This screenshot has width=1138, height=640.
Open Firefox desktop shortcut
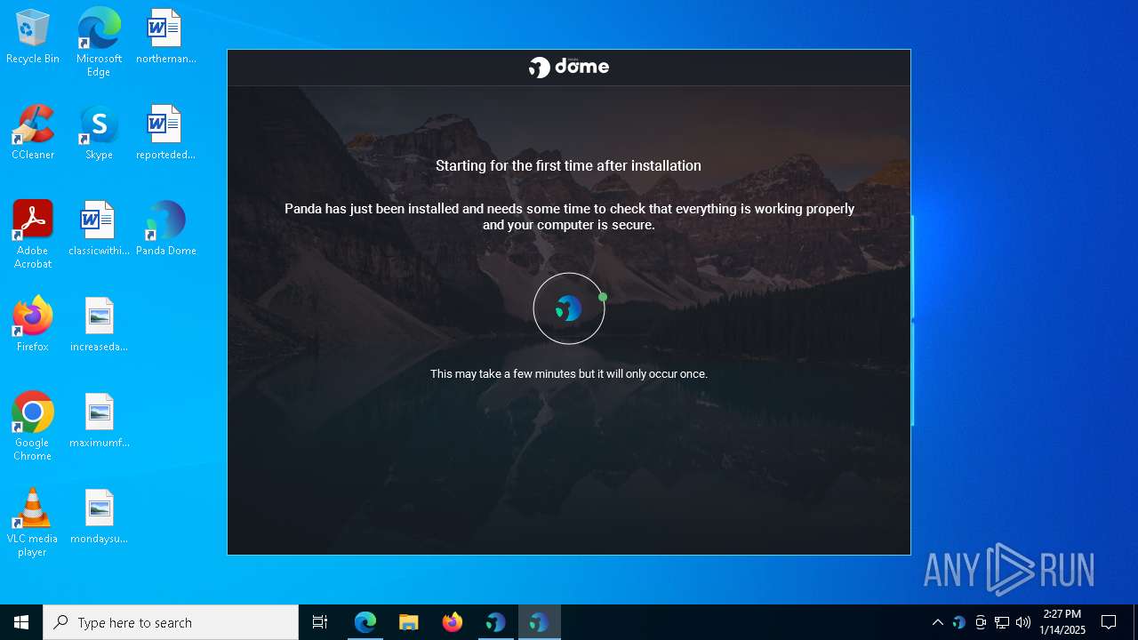pos(33,325)
